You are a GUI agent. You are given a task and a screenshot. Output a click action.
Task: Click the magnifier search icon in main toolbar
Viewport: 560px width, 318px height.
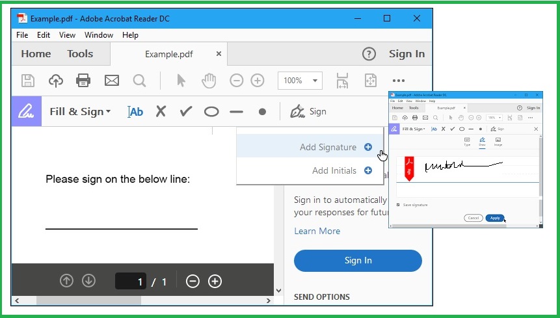pyautogui.click(x=139, y=81)
